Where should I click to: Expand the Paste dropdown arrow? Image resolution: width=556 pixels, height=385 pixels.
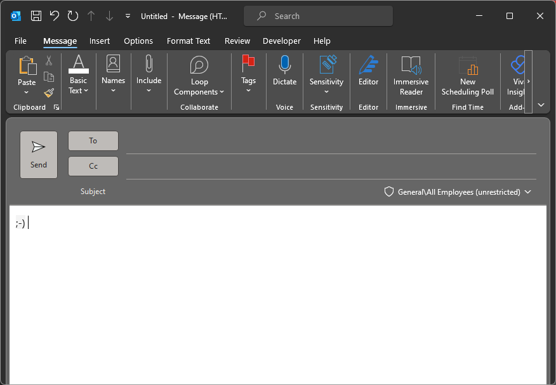click(x=27, y=93)
